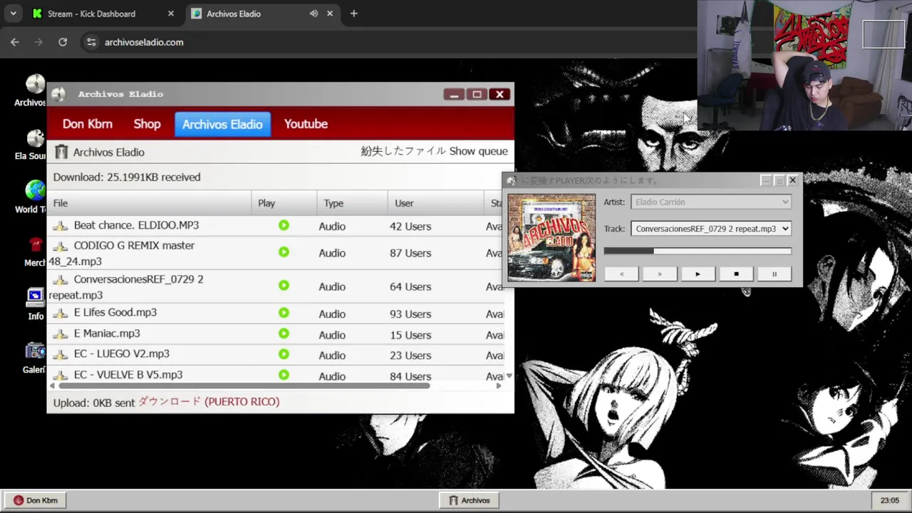Open Ela Sound desktop disc icon
912x513 pixels.
point(34,138)
